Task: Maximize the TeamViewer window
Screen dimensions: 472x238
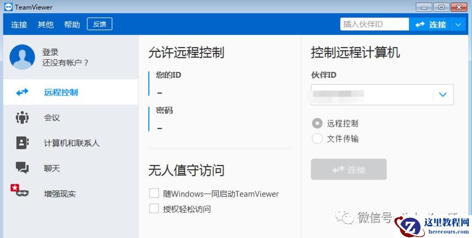Action: coord(441,7)
